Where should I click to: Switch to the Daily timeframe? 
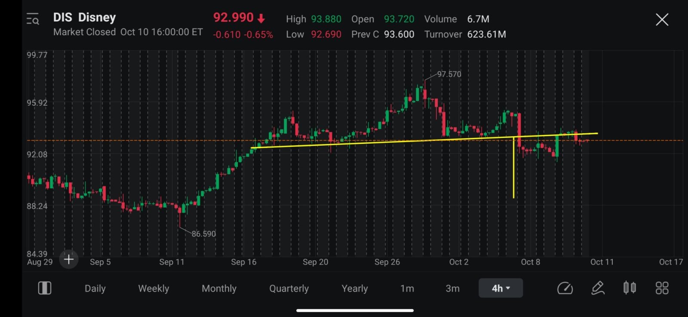click(x=95, y=289)
